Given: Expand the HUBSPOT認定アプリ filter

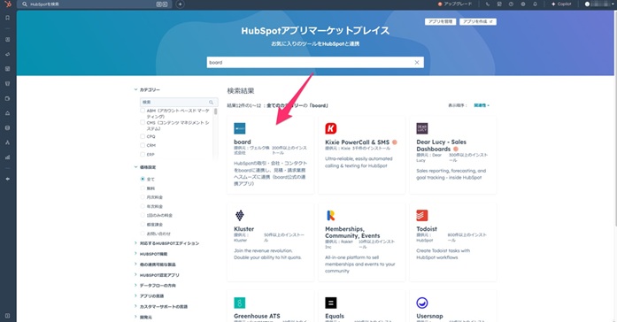Looking at the screenshot, I should point(157,275).
